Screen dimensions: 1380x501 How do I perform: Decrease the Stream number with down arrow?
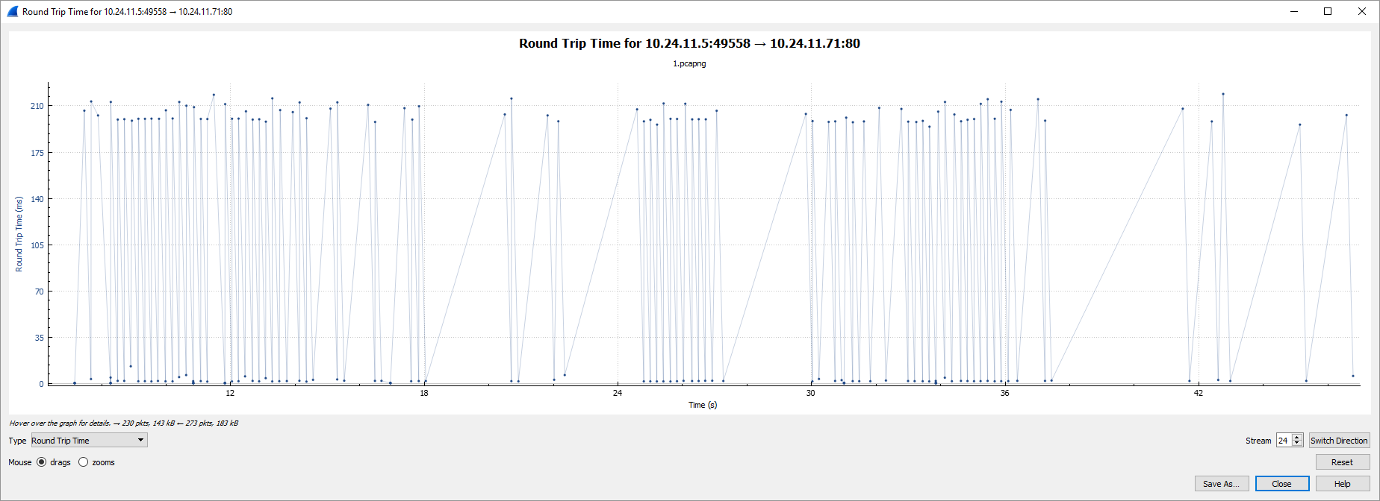(x=1297, y=444)
